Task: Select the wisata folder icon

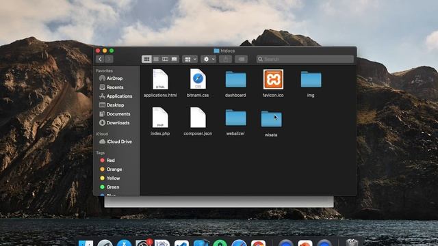Action: tap(271, 119)
